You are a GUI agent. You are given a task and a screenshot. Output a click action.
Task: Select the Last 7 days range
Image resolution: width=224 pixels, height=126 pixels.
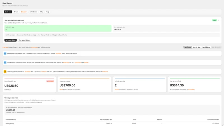[x=188, y=47]
